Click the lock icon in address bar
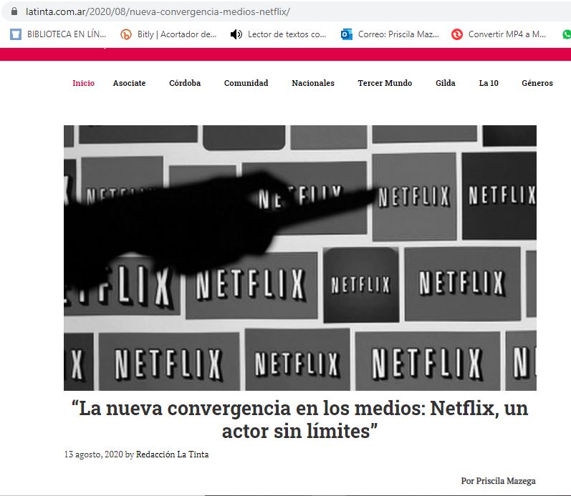This screenshot has height=496, width=571. click(14, 11)
